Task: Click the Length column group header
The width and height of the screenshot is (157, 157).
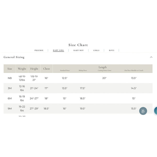Action: tap(103, 67)
